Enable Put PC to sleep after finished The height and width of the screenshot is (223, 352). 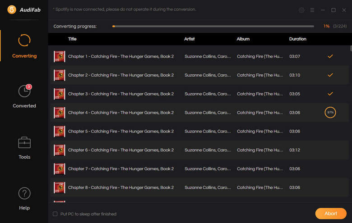coord(55,214)
